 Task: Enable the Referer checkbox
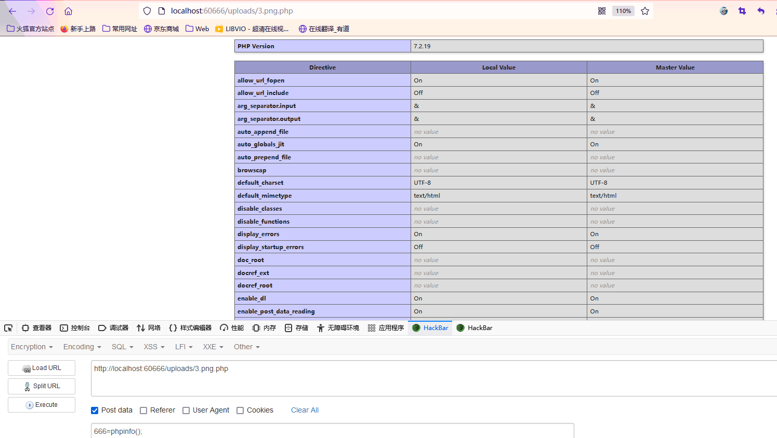tap(143, 410)
